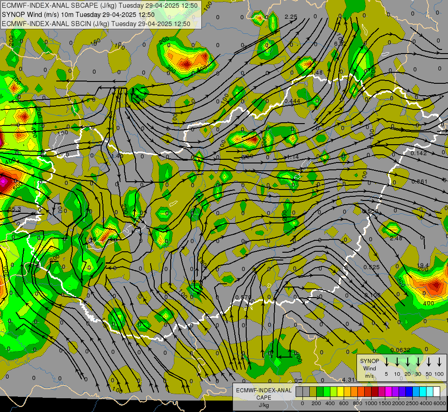The height and width of the screenshot is (412, 448).
Task: Click the station value '55.3' on the map
Action: click(x=15, y=209)
